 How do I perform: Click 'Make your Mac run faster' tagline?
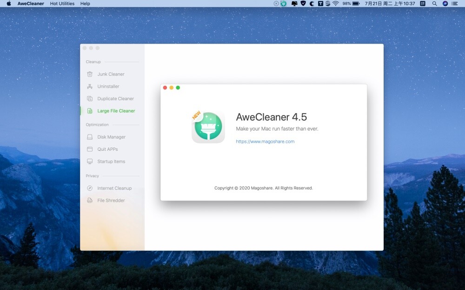click(277, 129)
